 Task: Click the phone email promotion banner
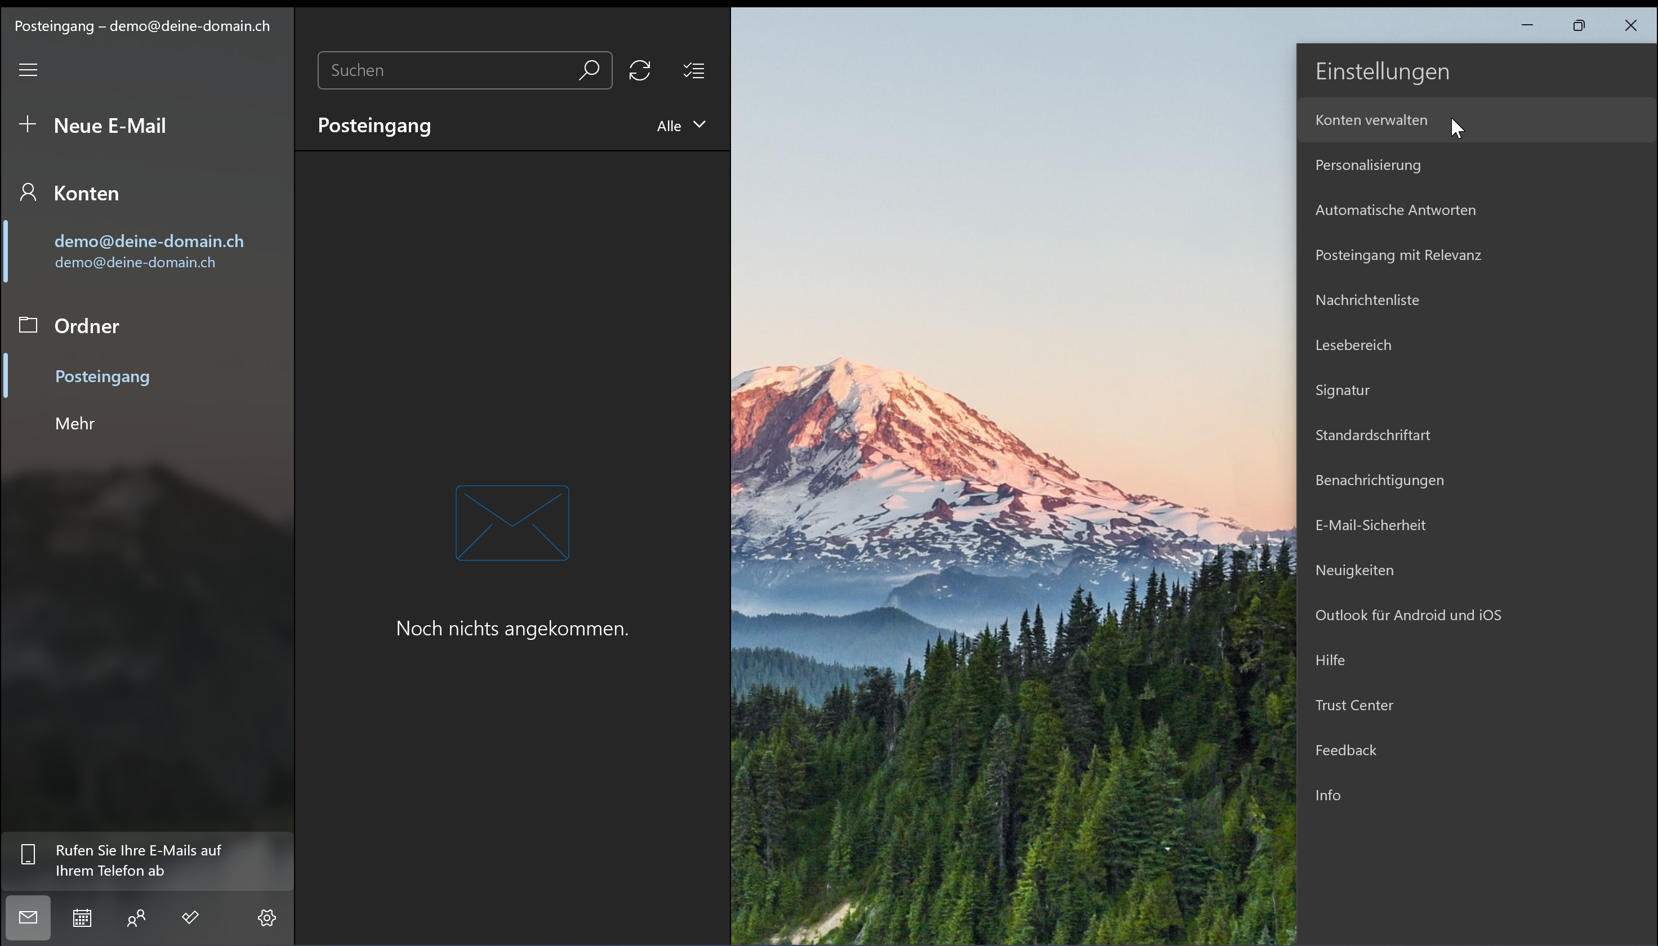[x=148, y=860]
